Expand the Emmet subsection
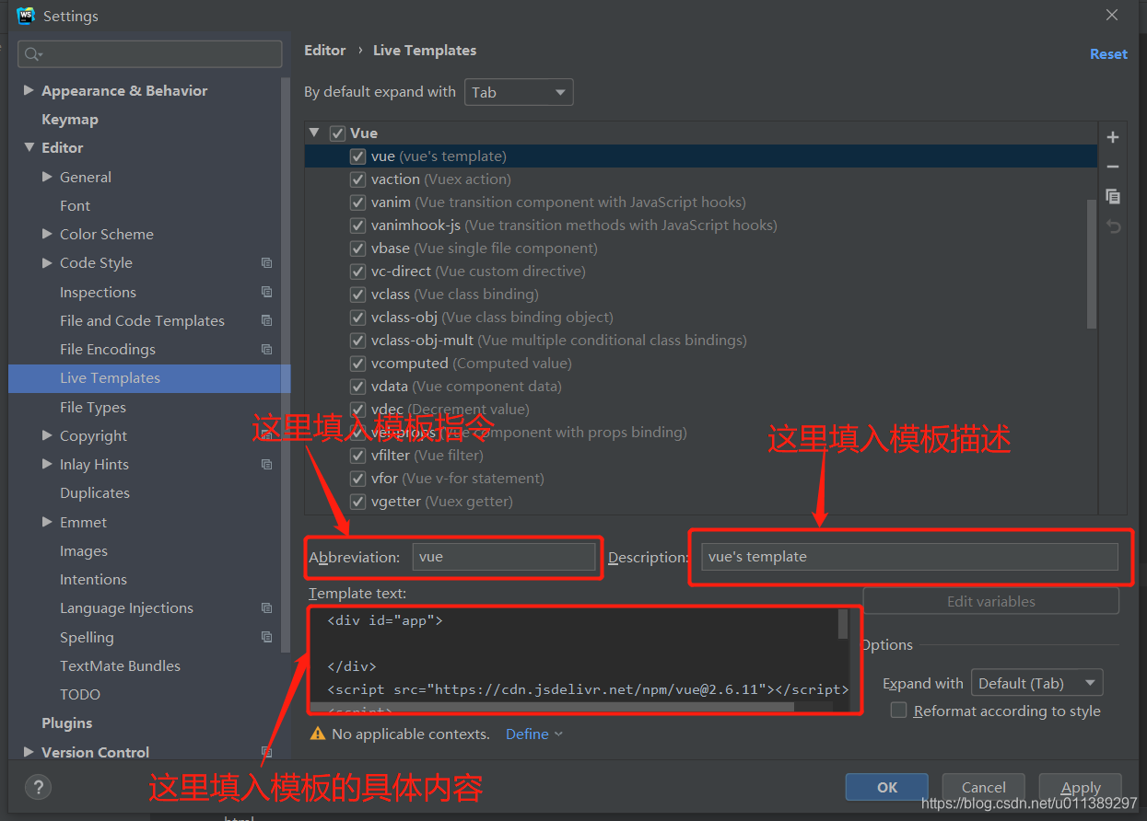This screenshot has width=1147, height=821. click(x=47, y=522)
